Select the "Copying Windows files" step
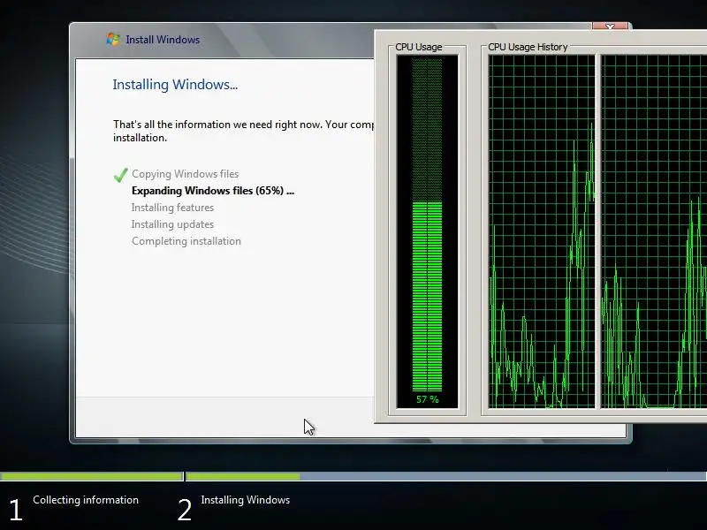 pyautogui.click(x=185, y=174)
